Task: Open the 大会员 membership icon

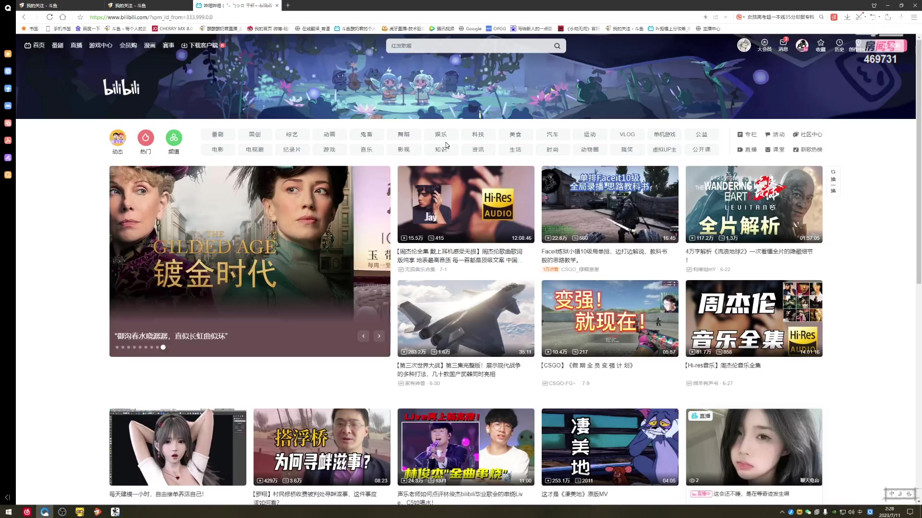Action: click(x=764, y=45)
